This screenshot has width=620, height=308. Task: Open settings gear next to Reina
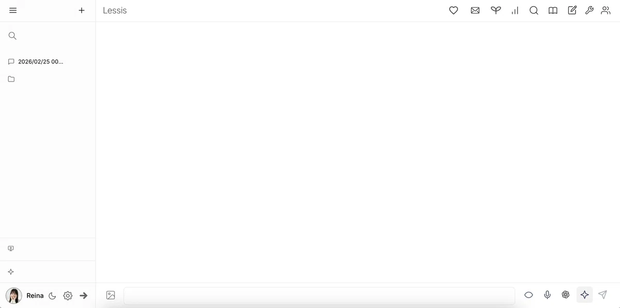coord(68,296)
